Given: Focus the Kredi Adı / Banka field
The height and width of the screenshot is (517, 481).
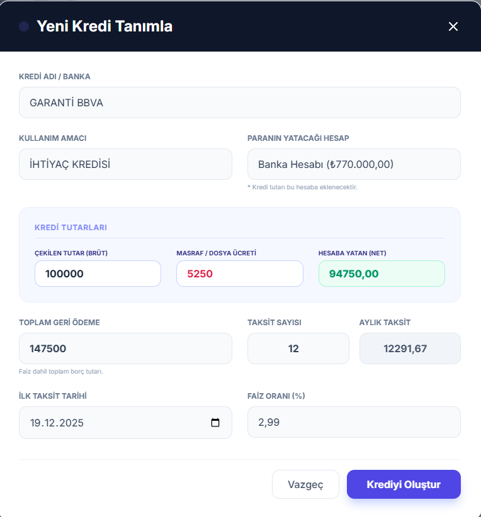Looking at the screenshot, I should (240, 103).
